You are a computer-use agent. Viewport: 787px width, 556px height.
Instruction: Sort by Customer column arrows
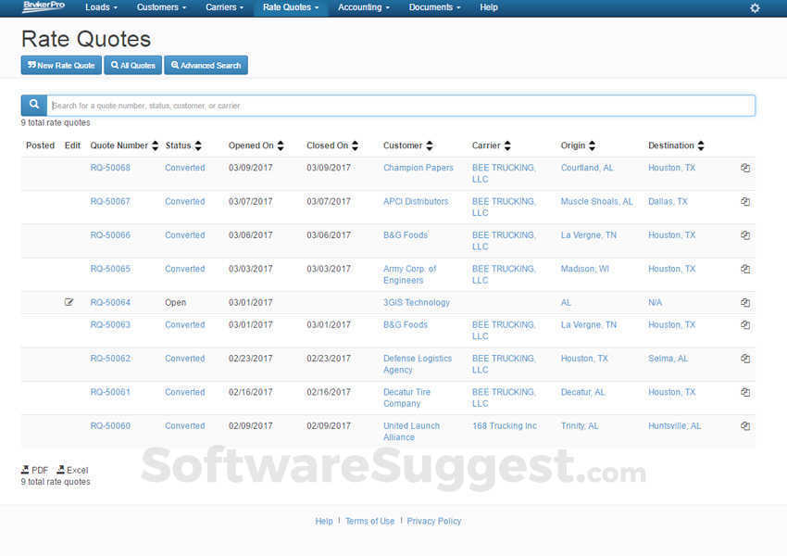[x=430, y=145]
